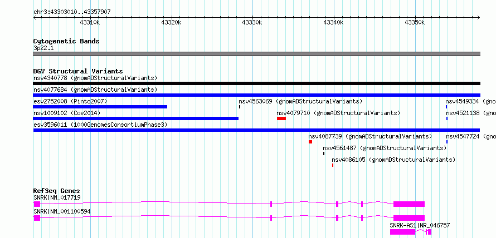Open the nsv4547724 variant label
496x238 pixels.
(x=471, y=136)
